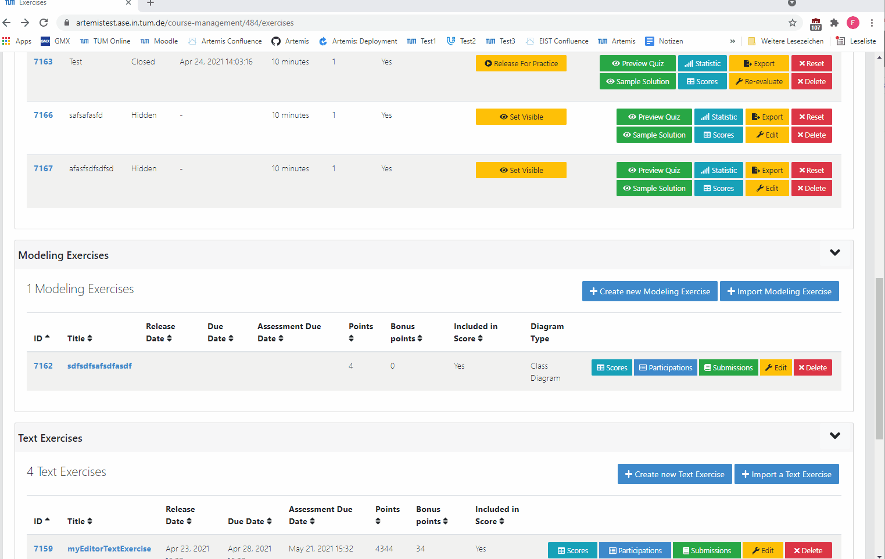This screenshot has width=885, height=559.
Task: Sort modeling exercises by Title
Action: pyautogui.click(x=80, y=338)
